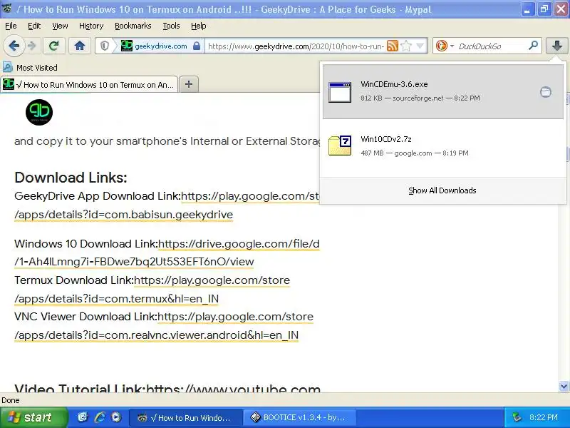Open the Help menu
The image size is (570, 428).
coord(199,26)
